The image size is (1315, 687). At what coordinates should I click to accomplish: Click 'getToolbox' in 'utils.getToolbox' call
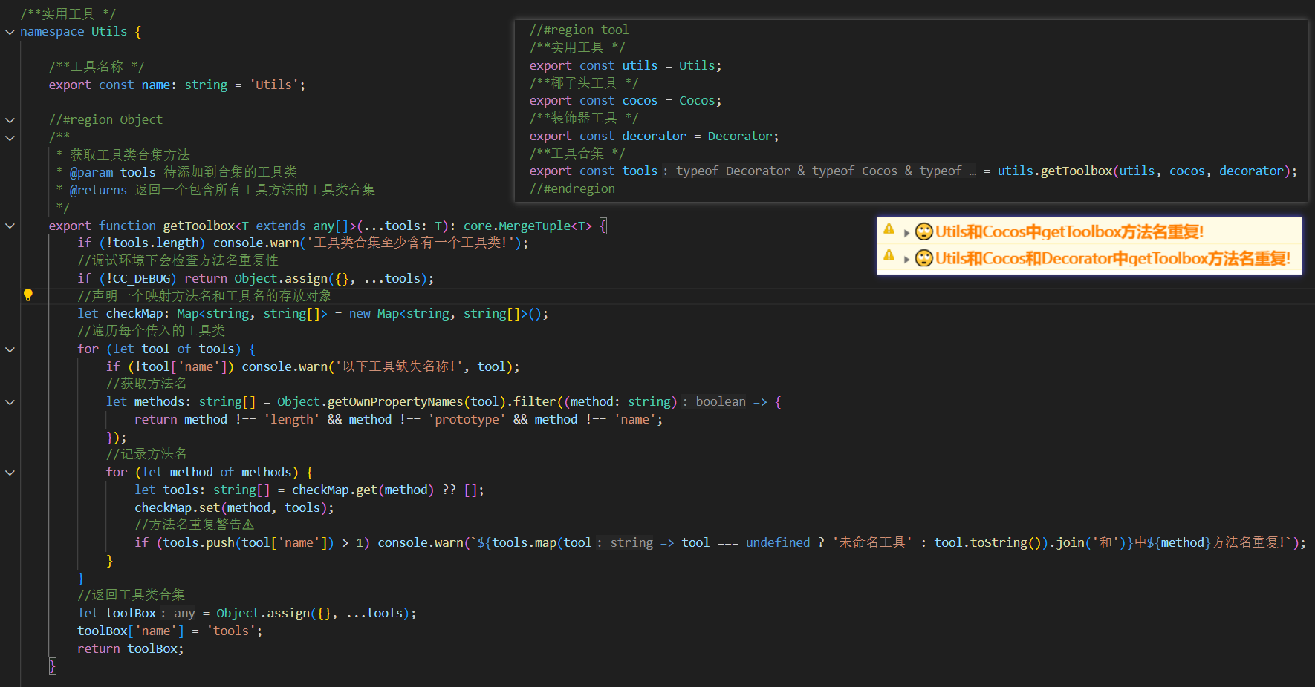(1077, 171)
